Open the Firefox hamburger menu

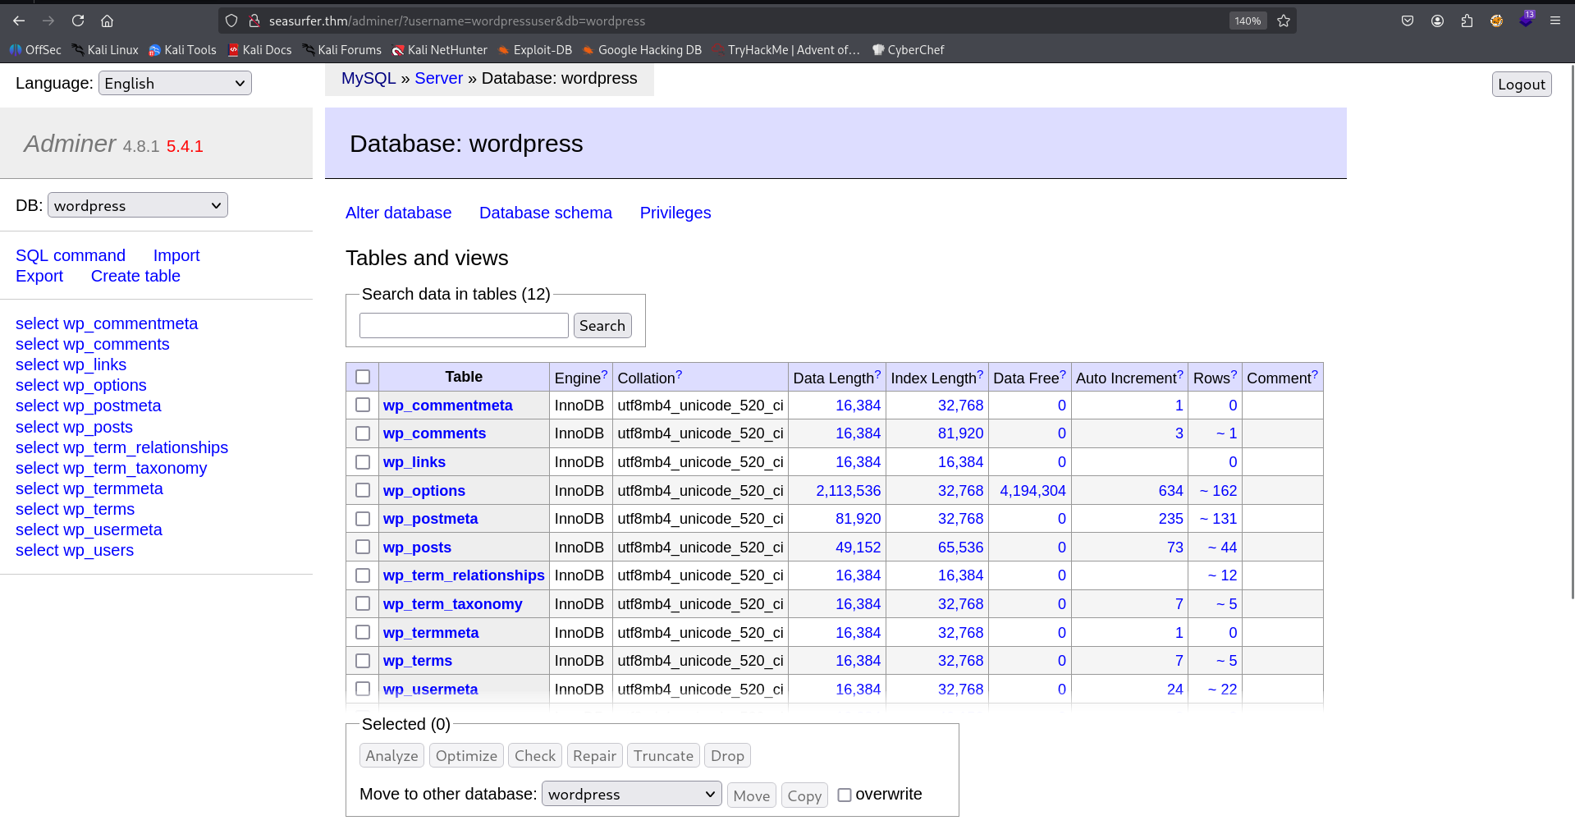(x=1554, y=21)
